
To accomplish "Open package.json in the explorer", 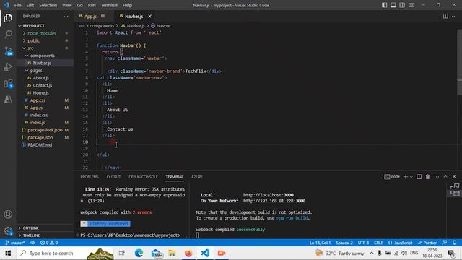I will click(x=40, y=137).
